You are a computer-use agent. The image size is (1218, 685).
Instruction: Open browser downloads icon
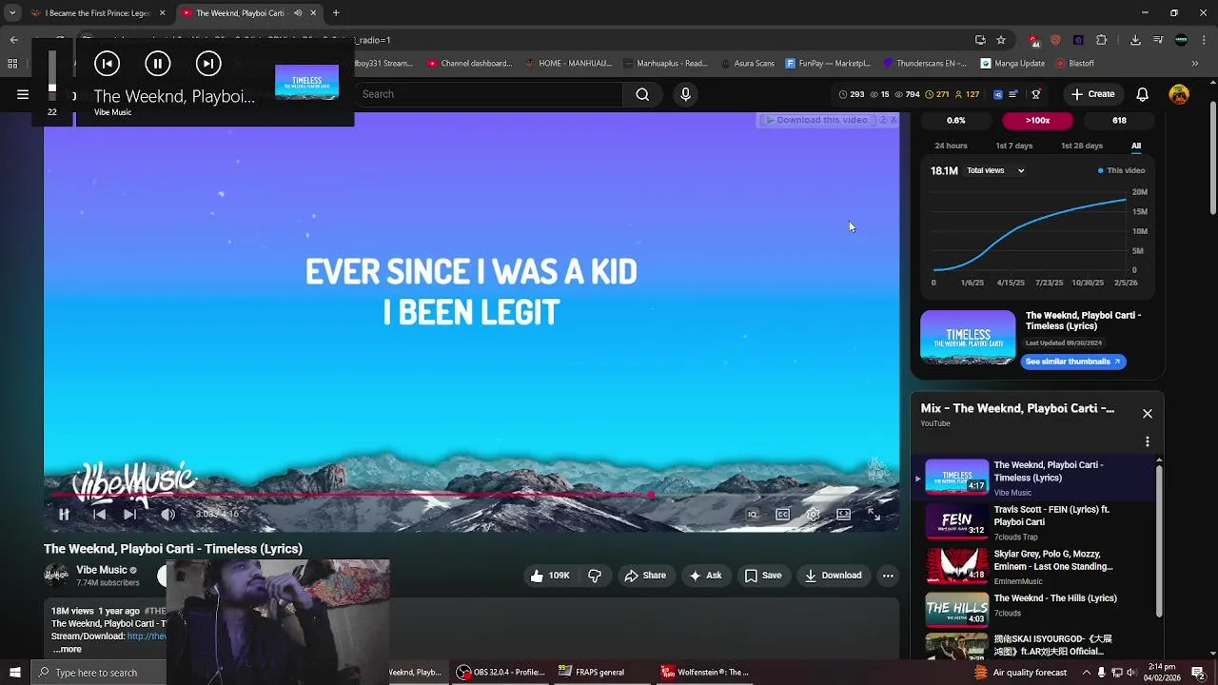coord(1135,40)
